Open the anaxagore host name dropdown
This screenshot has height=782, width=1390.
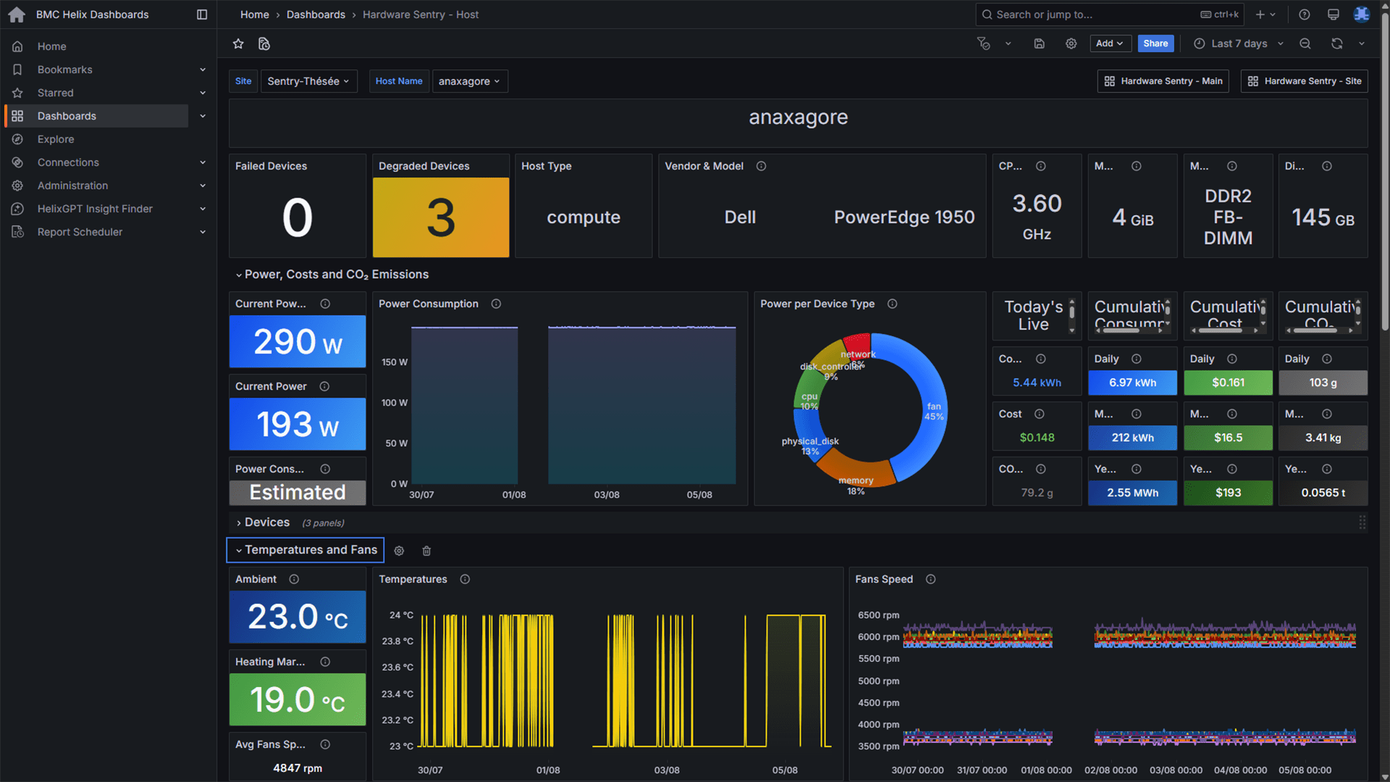click(x=469, y=81)
